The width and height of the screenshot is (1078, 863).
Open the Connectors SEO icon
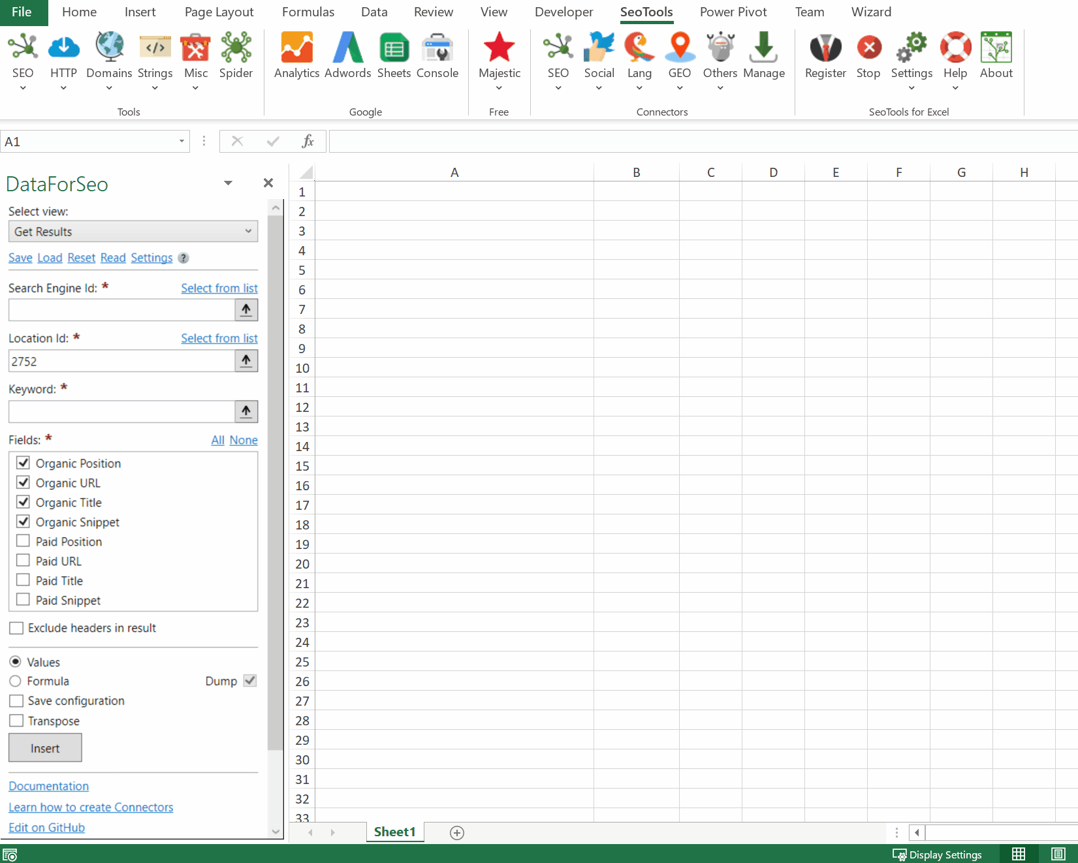pyautogui.click(x=558, y=47)
